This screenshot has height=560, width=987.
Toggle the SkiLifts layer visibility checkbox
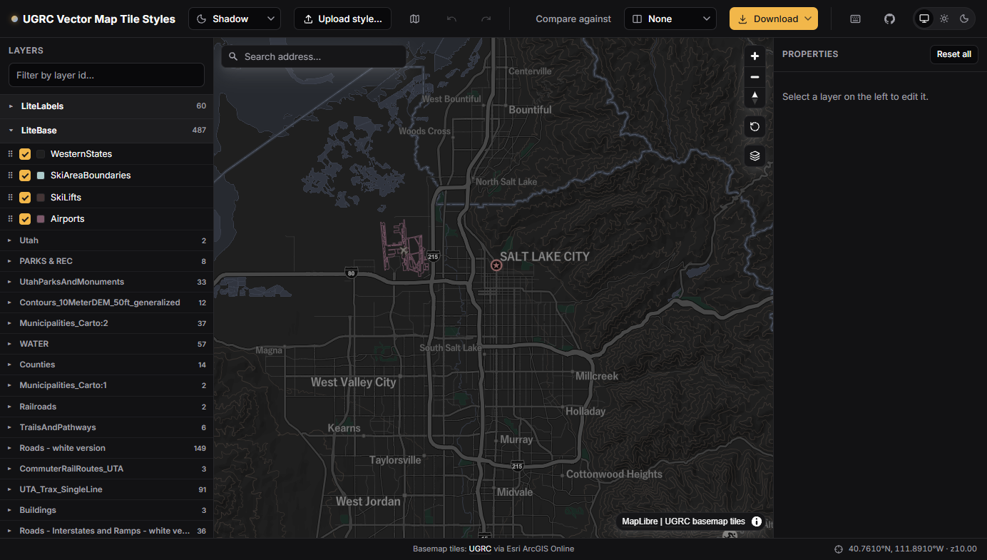click(25, 198)
